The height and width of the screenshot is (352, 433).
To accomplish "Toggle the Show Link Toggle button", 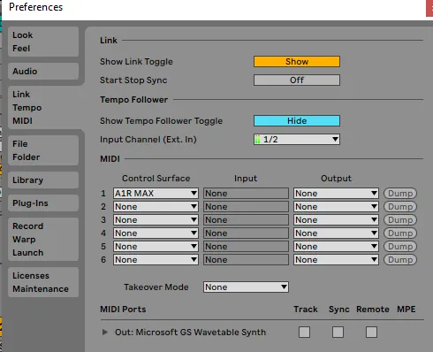I will pos(297,61).
